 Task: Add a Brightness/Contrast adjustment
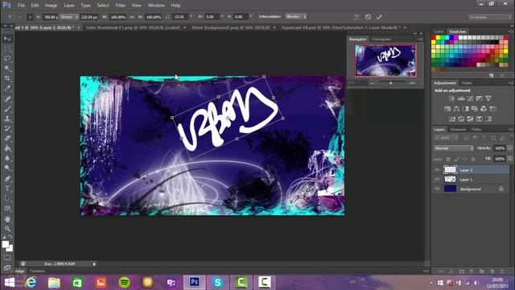tap(452, 98)
